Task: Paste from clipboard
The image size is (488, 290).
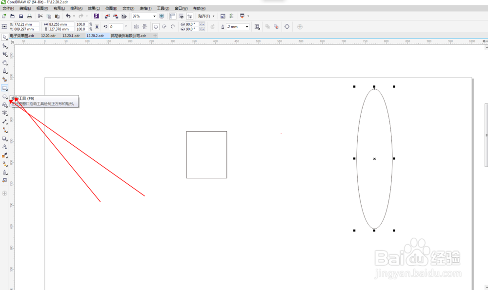Action: tap(57, 16)
